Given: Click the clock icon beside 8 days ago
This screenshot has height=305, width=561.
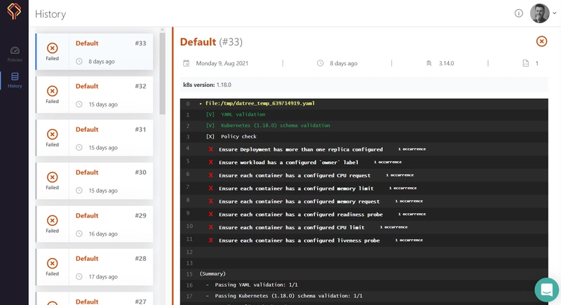Looking at the screenshot, I should tap(320, 63).
